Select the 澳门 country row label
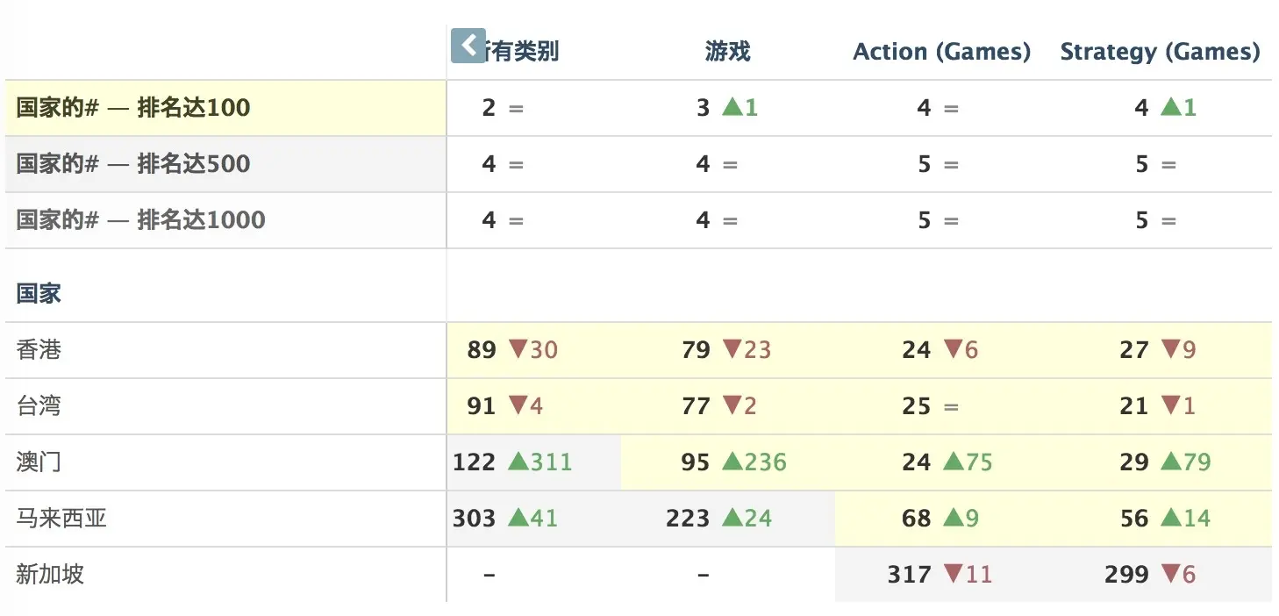 39,462
